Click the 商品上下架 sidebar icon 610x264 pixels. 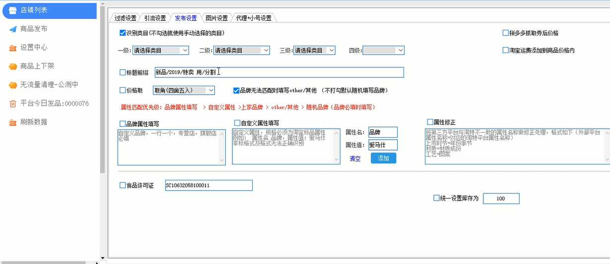(13, 66)
